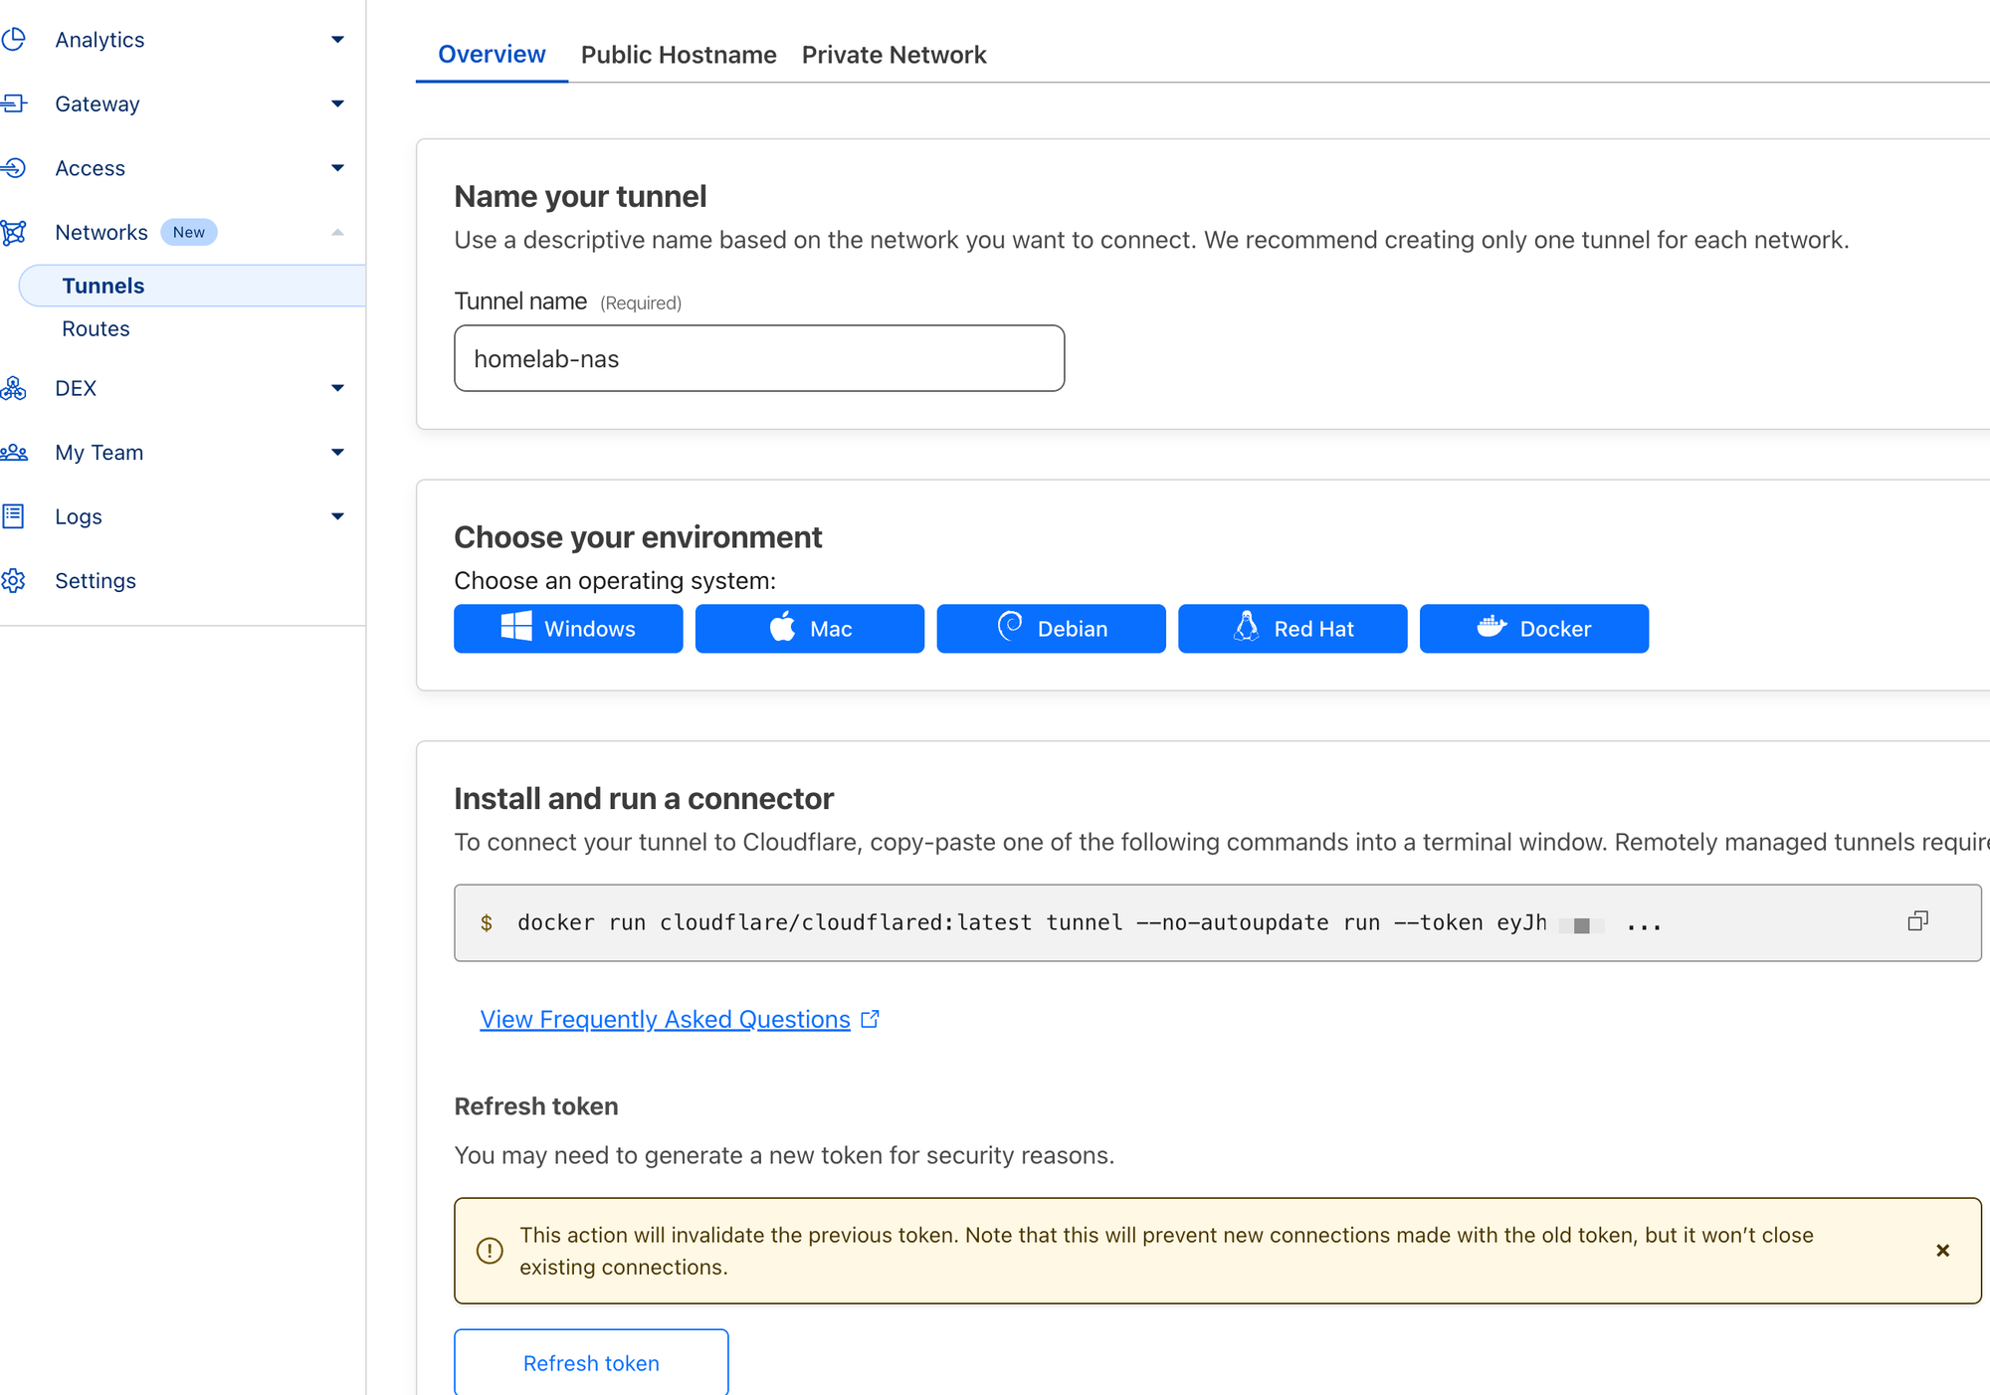
Task: Open Settings via the gear icon
Action: (14, 581)
